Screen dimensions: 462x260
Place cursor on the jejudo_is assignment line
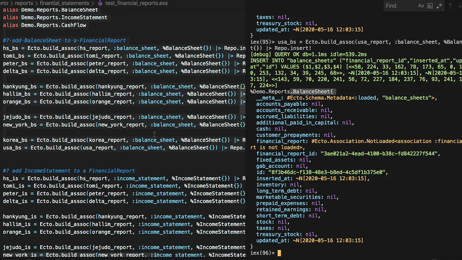point(124,247)
